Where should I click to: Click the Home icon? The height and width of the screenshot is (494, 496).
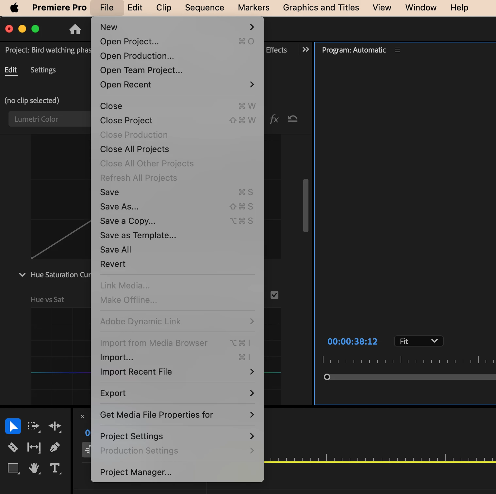tap(75, 29)
